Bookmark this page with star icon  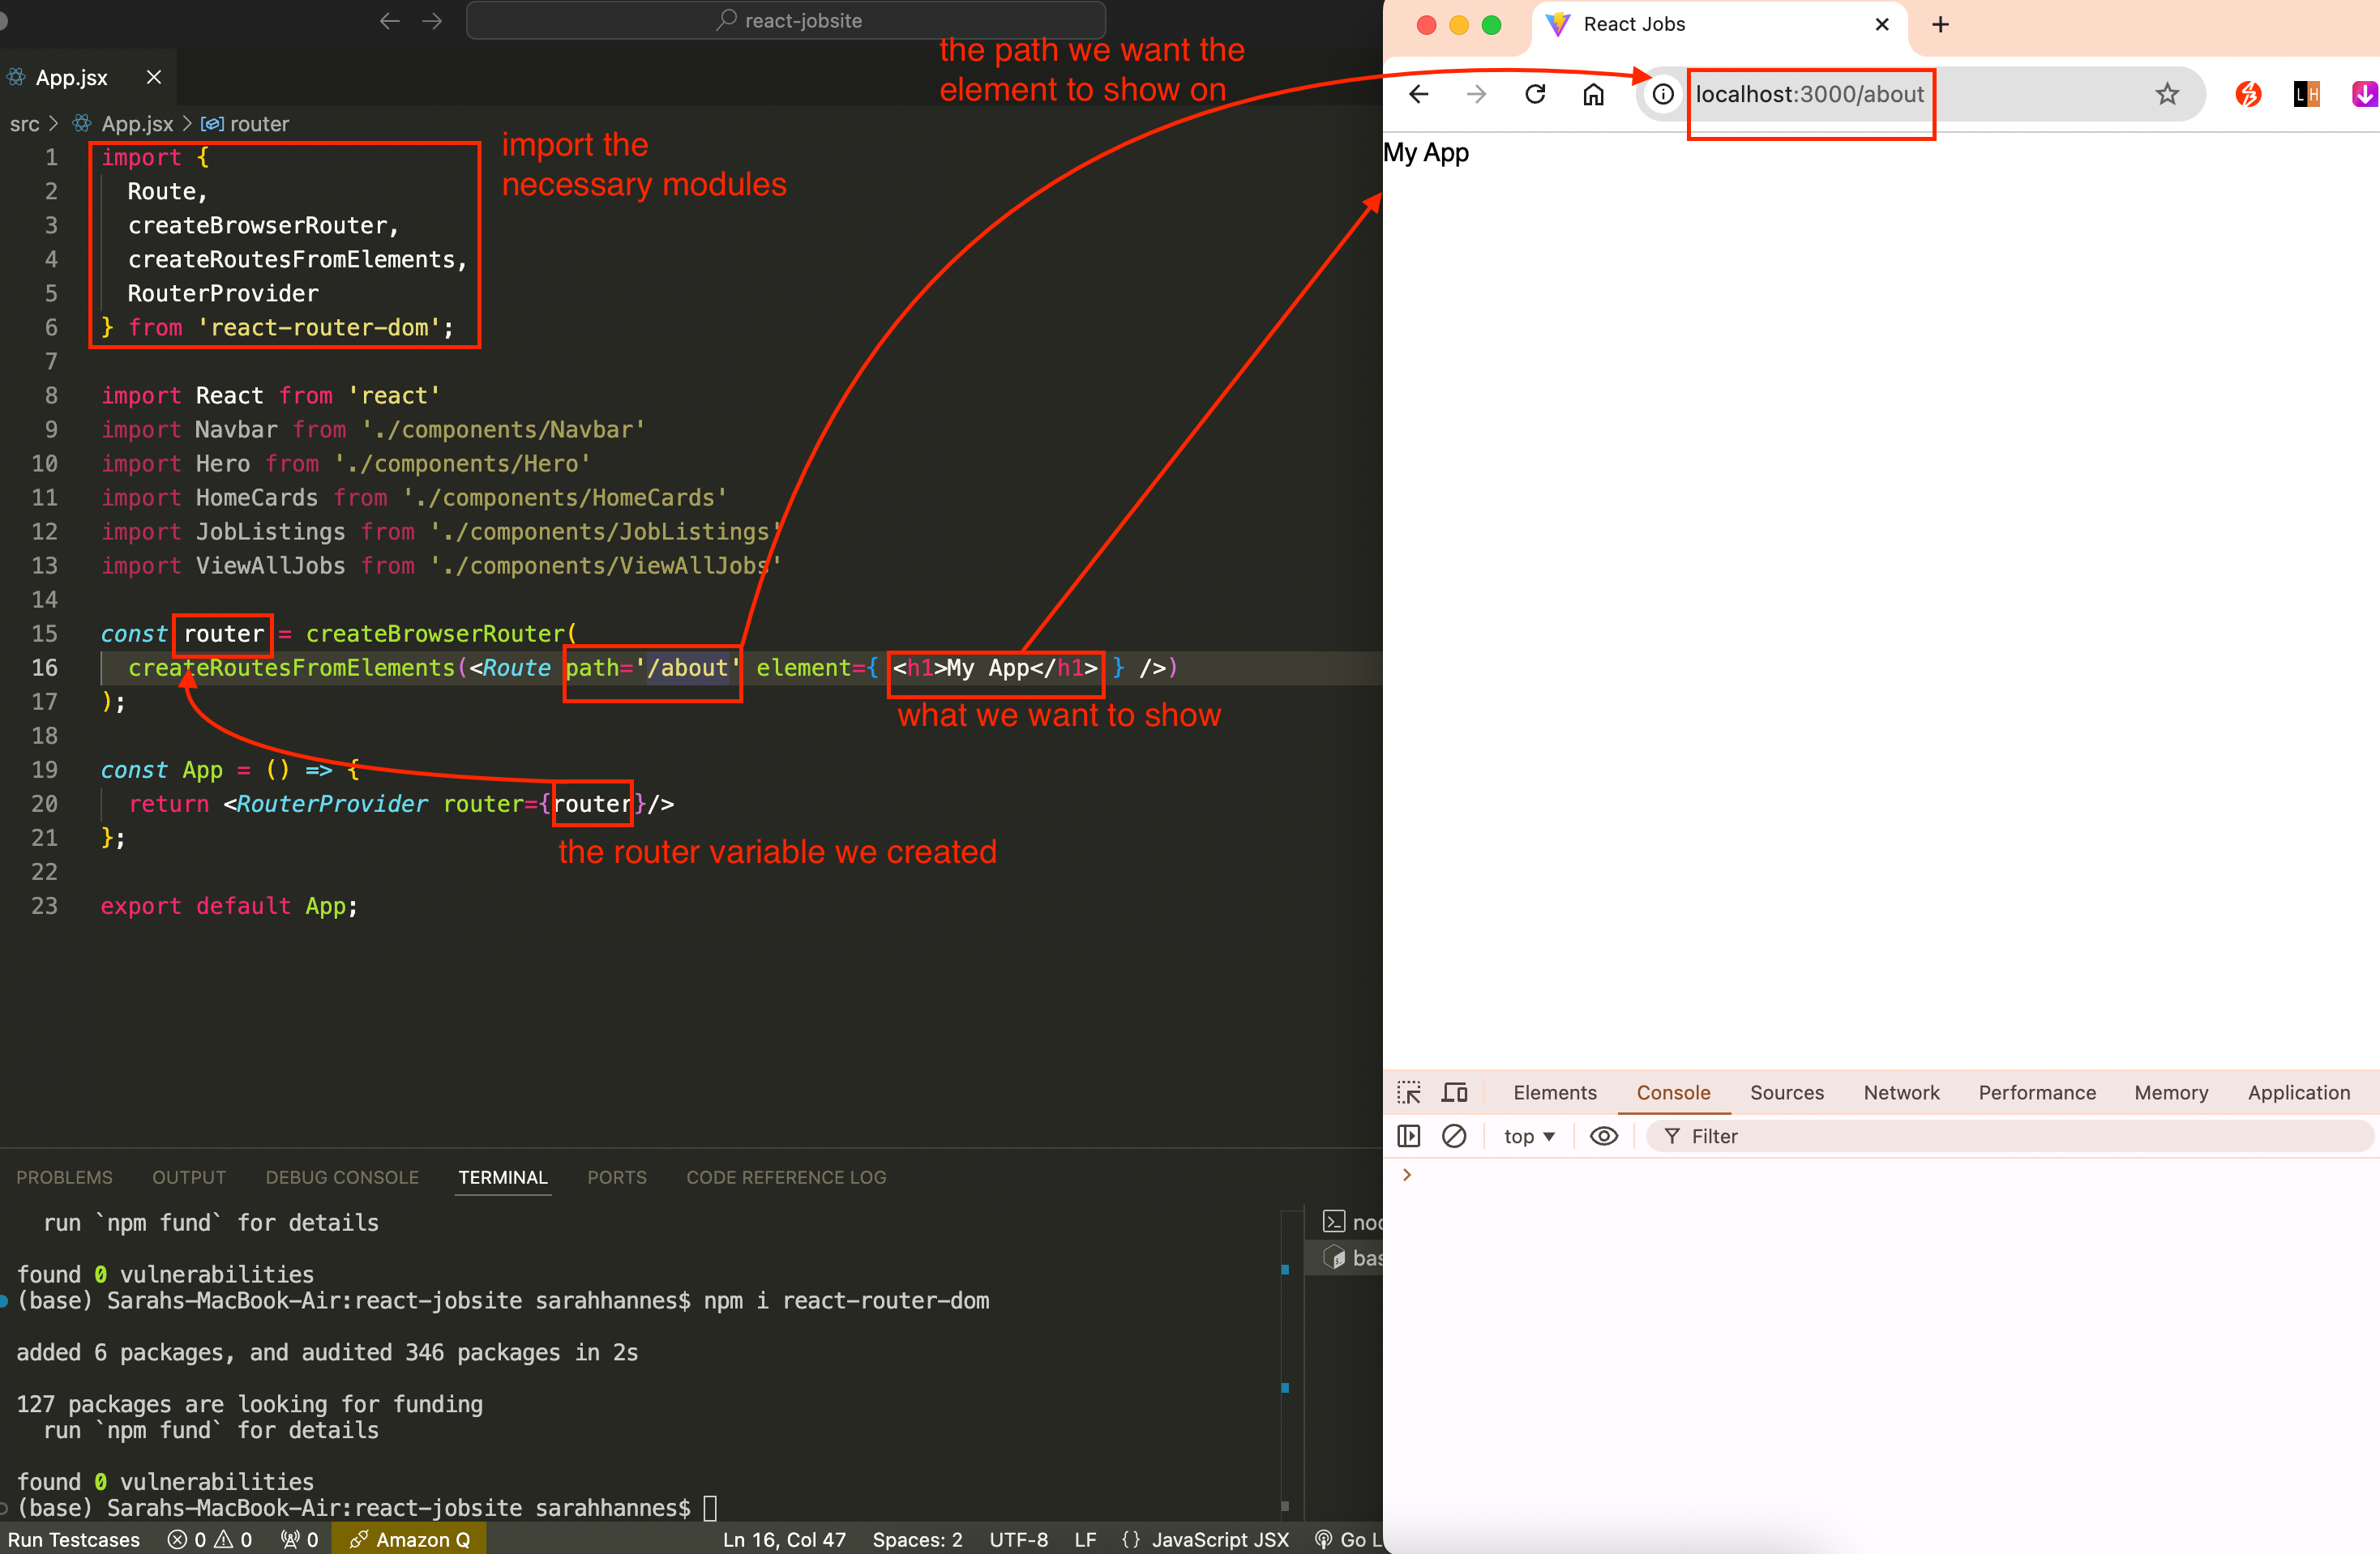pyautogui.click(x=2167, y=94)
